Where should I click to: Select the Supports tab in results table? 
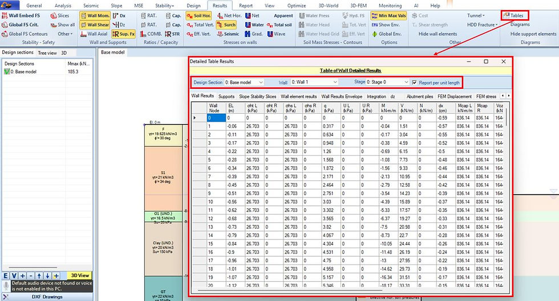pyautogui.click(x=226, y=96)
